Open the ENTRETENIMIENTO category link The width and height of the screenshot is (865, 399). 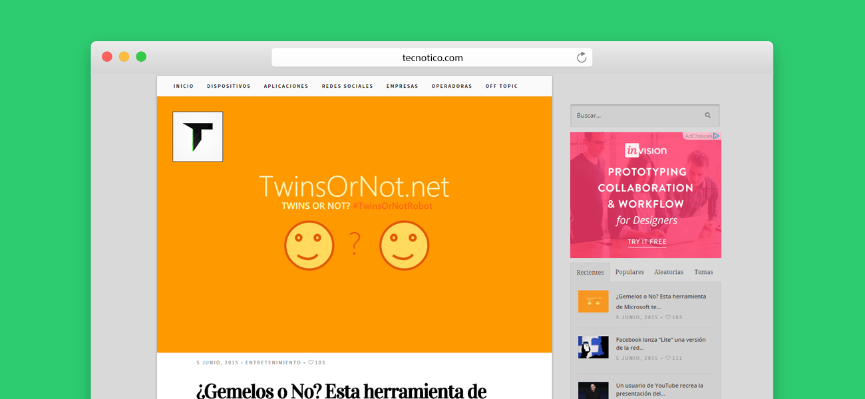click(273, 362)
